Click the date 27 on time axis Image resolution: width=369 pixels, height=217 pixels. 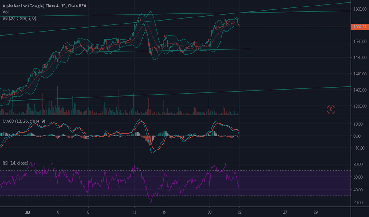(x=285, y=212)
